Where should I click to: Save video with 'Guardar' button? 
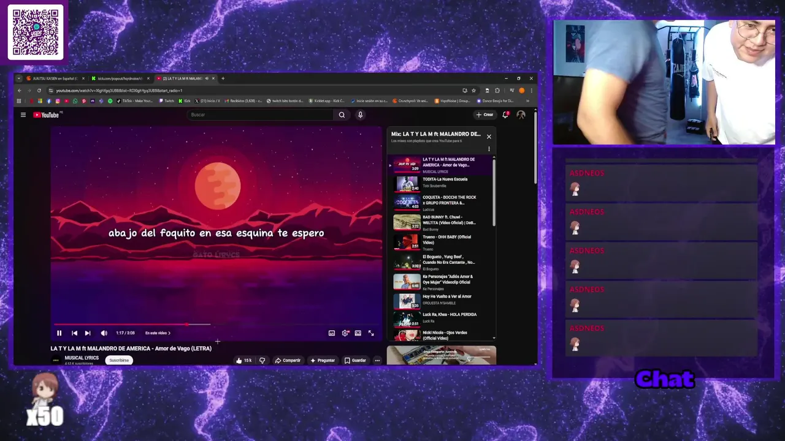[355, 360]
